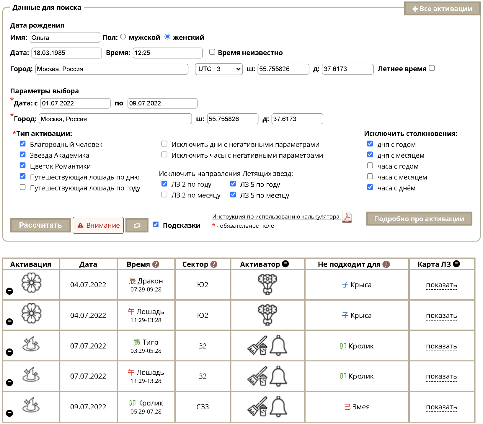The height and width of the screenshot is (424, 483).
Task: Click показать link in Тигр row
Action: coord(441,346)
